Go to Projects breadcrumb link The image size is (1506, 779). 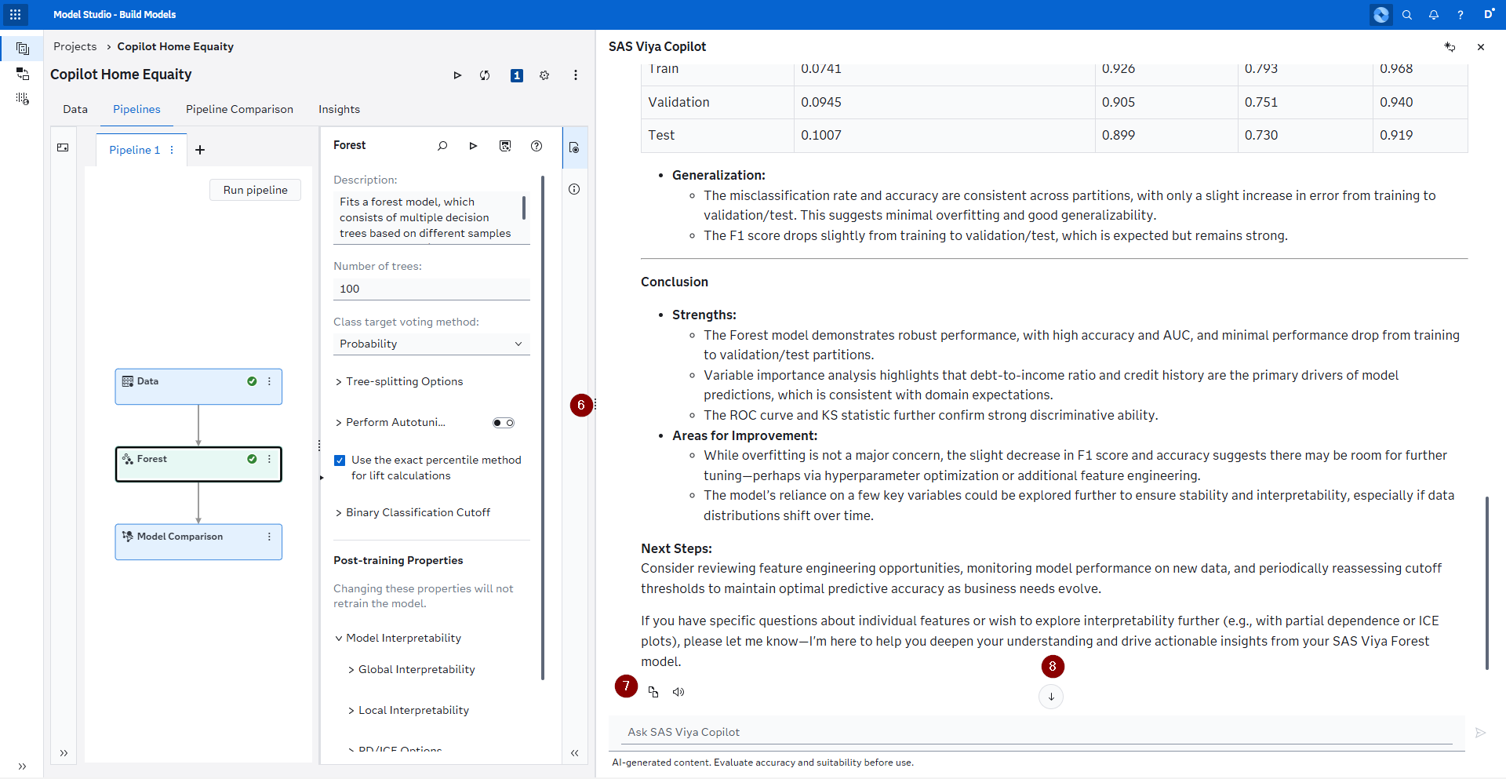pyautogui.click(x=75, y=46)
